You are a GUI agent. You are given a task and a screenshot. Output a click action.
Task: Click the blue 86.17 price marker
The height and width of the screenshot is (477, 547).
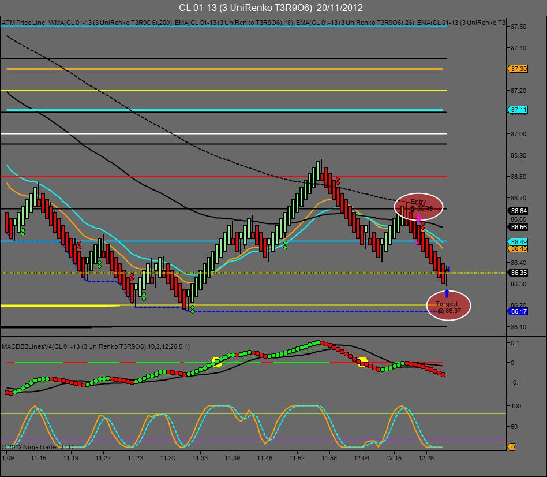[x=518, y=311]
